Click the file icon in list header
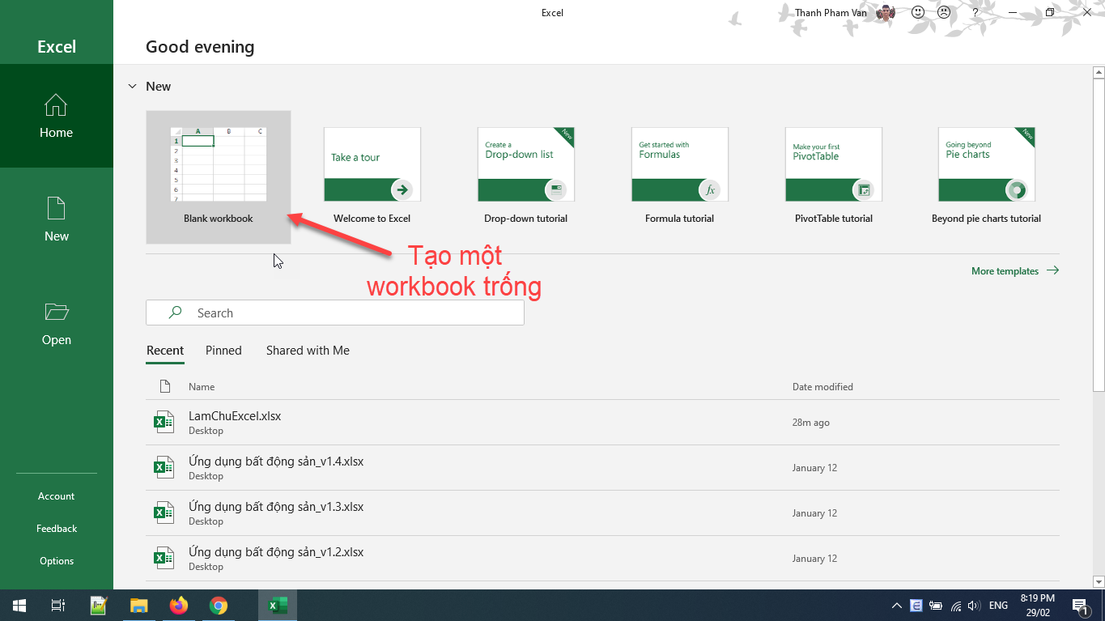The height and width of the screenshot is (621, 1105). tap(165, 386)
